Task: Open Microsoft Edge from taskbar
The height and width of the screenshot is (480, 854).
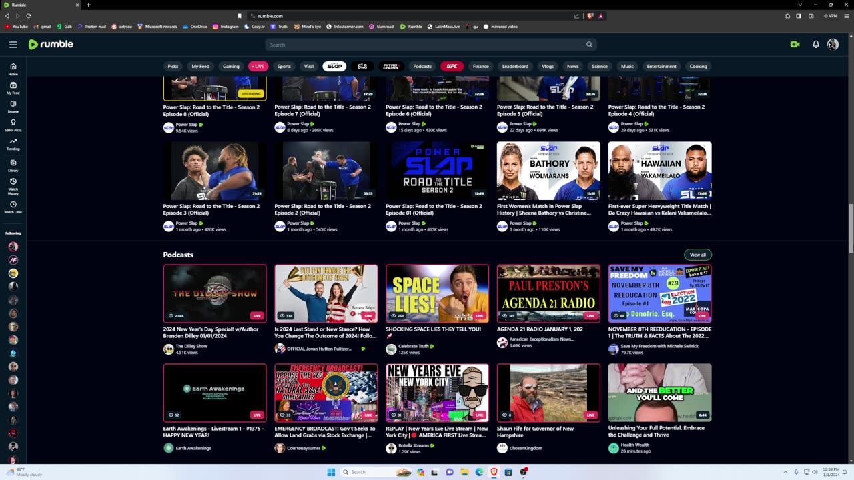Action: point(479,472)
